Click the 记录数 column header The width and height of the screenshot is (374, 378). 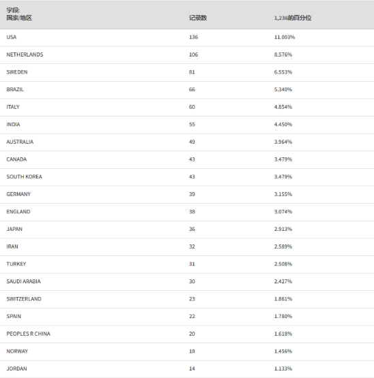pos(198,18)
